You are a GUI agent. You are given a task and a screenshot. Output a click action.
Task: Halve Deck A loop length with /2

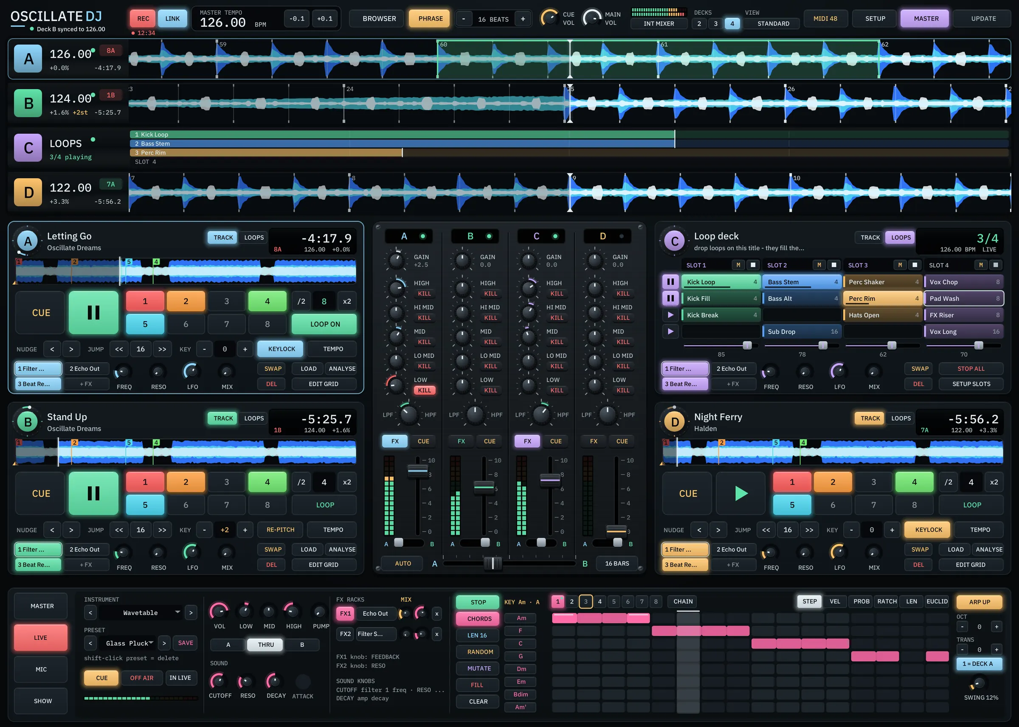point(301,301)
